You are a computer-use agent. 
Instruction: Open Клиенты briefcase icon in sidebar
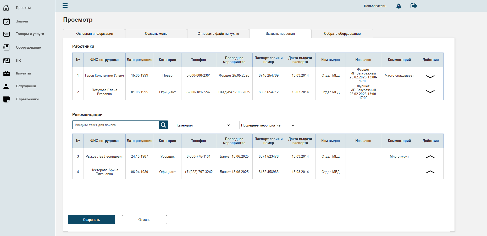pyautogui.click(x=7, y=73)
